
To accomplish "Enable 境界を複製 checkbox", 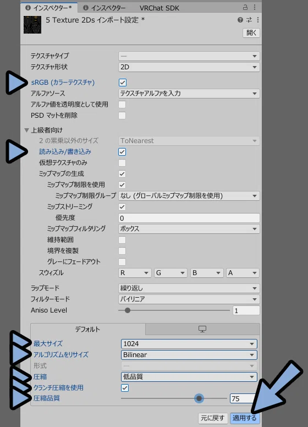I will [x=122, y=251].
